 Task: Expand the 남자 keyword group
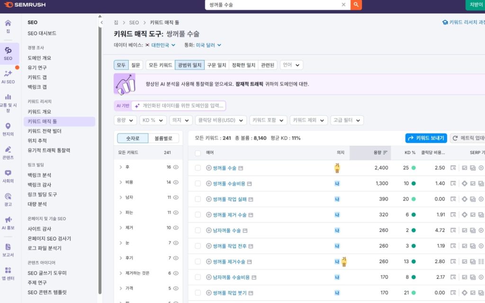tap(121, 197)
